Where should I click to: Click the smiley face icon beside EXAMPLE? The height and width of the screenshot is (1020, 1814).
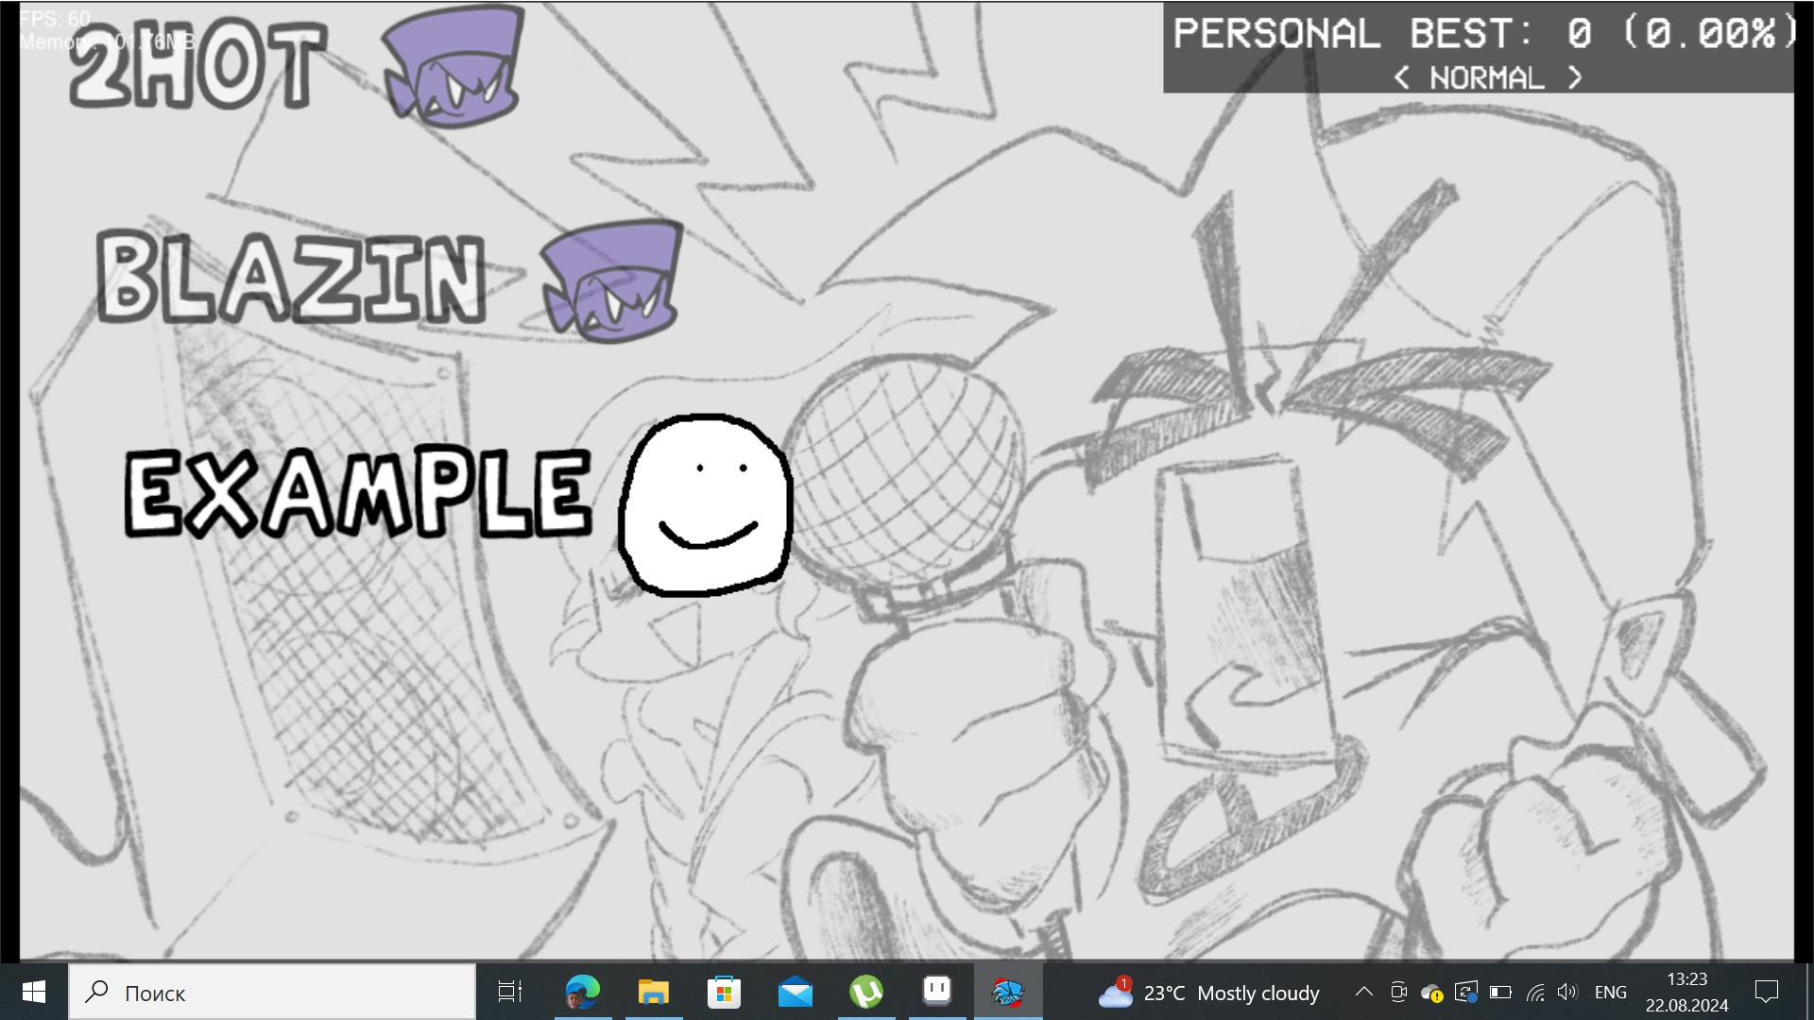[705, 505]
